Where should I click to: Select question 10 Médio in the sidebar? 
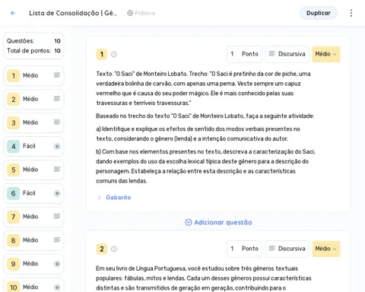point(33,286)
